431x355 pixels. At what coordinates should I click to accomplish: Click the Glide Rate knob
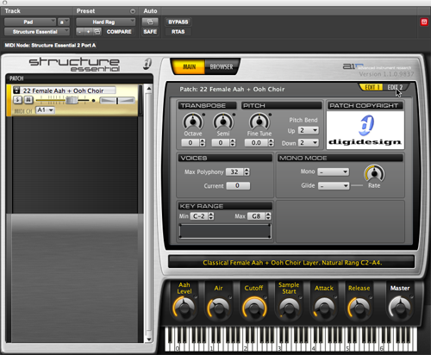(x=374, y=173)
